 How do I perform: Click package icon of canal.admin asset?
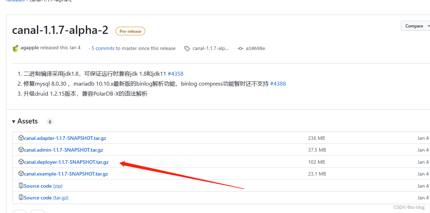21,149
